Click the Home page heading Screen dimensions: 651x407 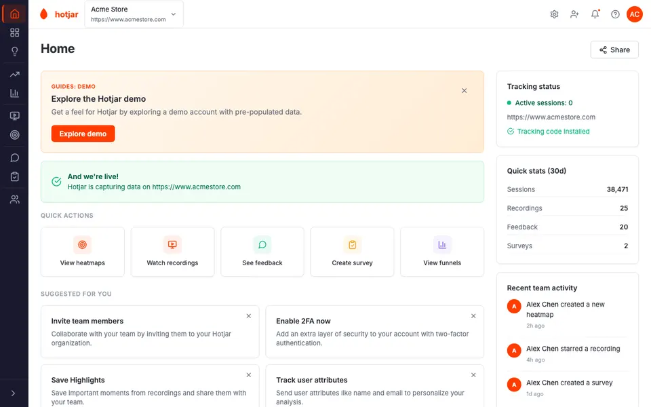point(58,49)
